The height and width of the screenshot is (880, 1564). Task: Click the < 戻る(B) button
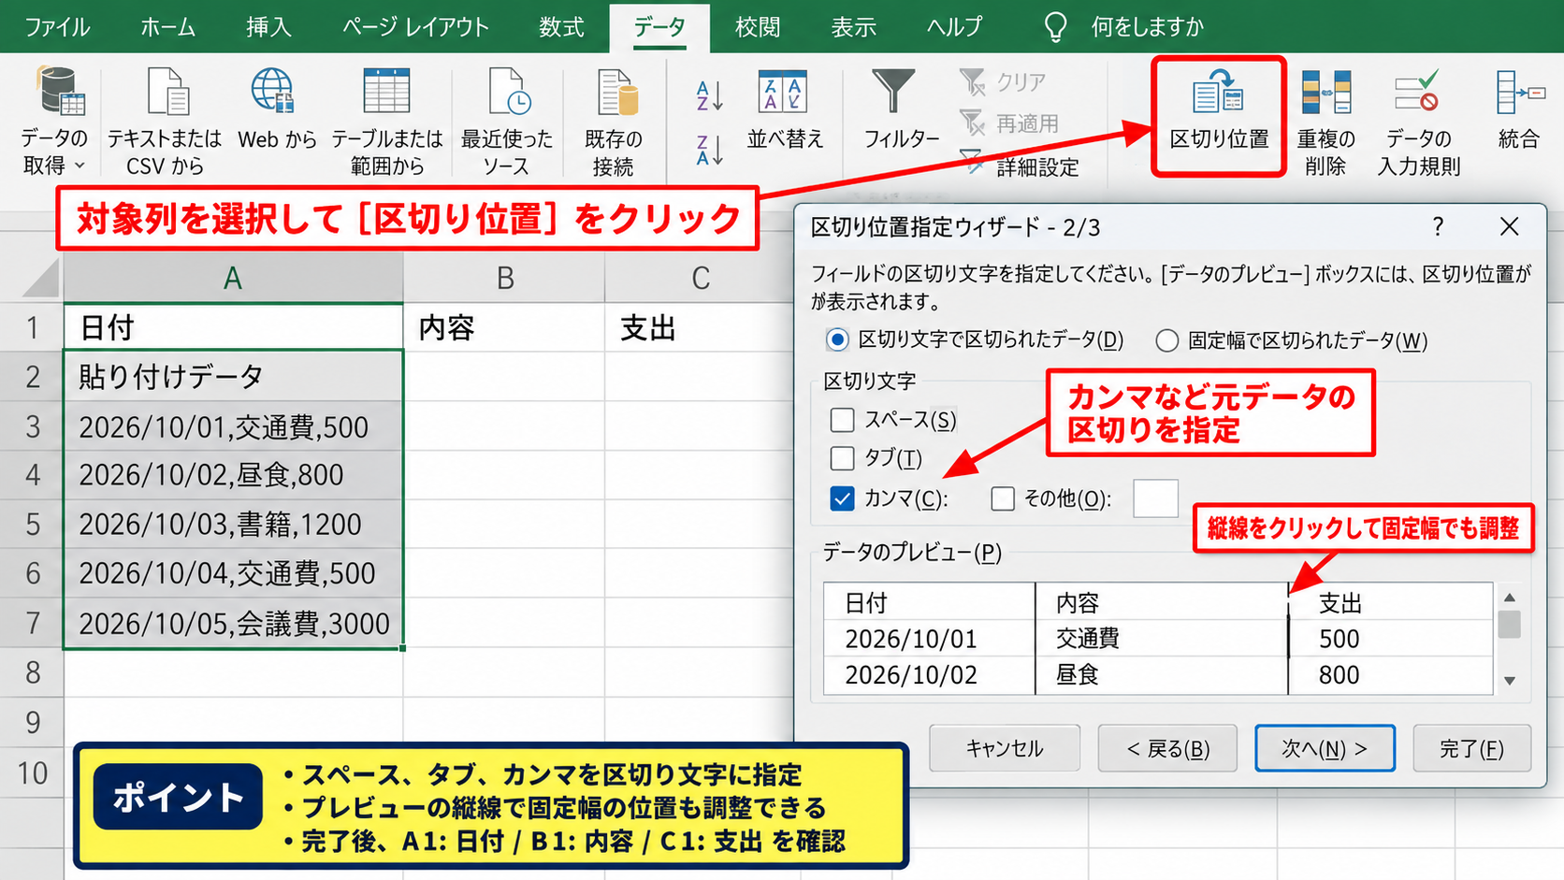(x=1167, y=748)
